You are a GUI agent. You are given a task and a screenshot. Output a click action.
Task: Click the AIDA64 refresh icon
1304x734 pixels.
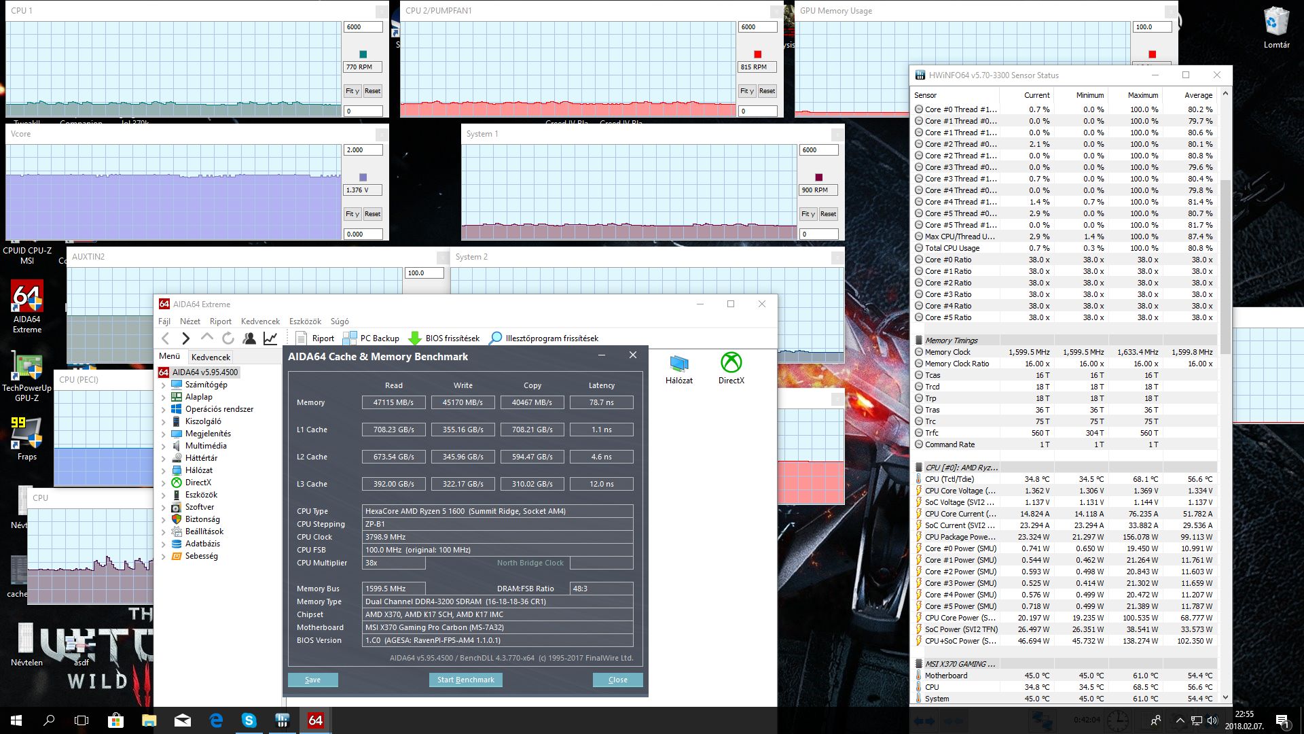coord(228,338)
